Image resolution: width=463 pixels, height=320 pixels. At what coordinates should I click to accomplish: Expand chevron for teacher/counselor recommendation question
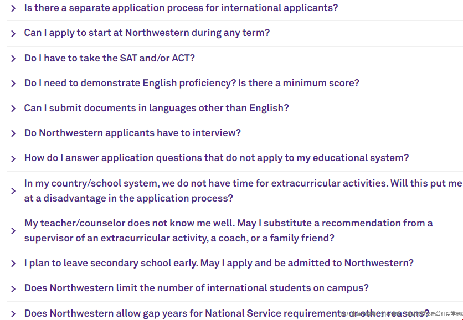13,231
